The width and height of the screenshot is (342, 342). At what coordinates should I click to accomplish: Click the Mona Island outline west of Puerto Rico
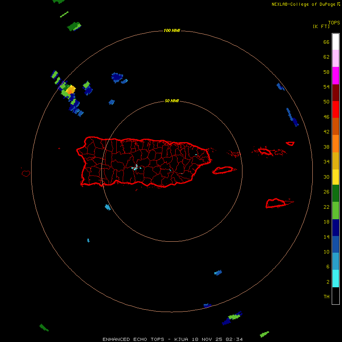[26, 173]
